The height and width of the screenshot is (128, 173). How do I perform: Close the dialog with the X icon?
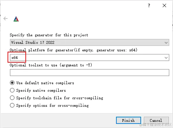point(164,5)
